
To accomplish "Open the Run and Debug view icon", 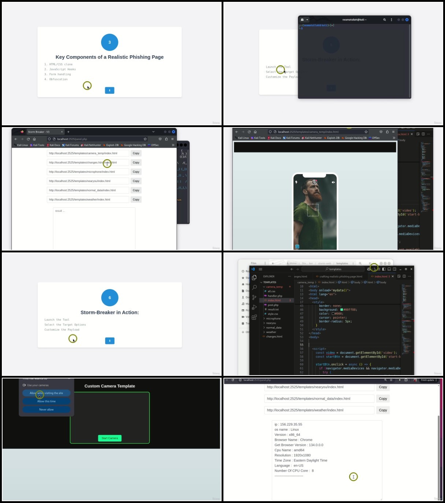I will [254, 307].
